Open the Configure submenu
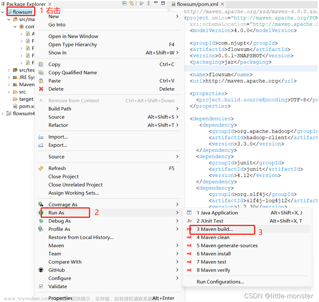Viewport: 319px width, 302px height. pyautogui.click(x=109, y=278)
